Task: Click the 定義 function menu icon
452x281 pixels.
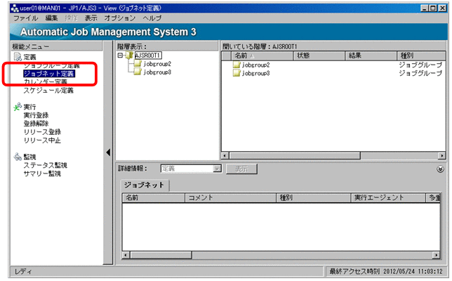Action: [x=18, y=57]
